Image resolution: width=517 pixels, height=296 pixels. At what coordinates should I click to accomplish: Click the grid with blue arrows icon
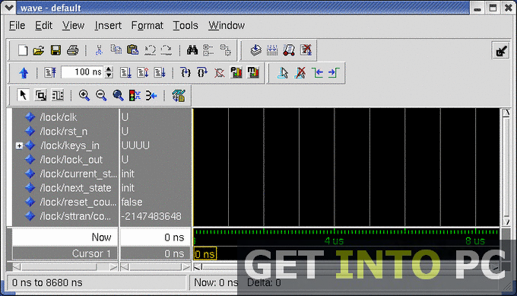click(272, 50)
